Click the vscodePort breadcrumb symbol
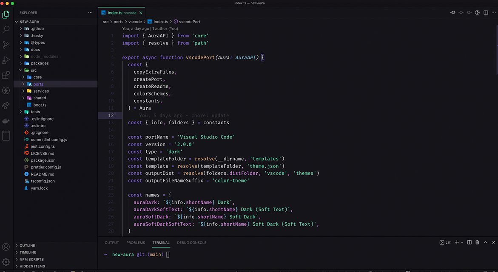Image resolution: width=498 pixels, height=272 pixels. (190, 22)
